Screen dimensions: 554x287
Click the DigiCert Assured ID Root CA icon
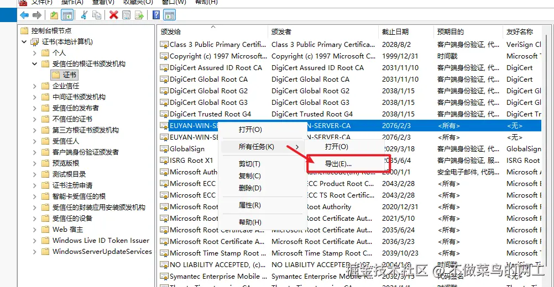tap(164, 68)
